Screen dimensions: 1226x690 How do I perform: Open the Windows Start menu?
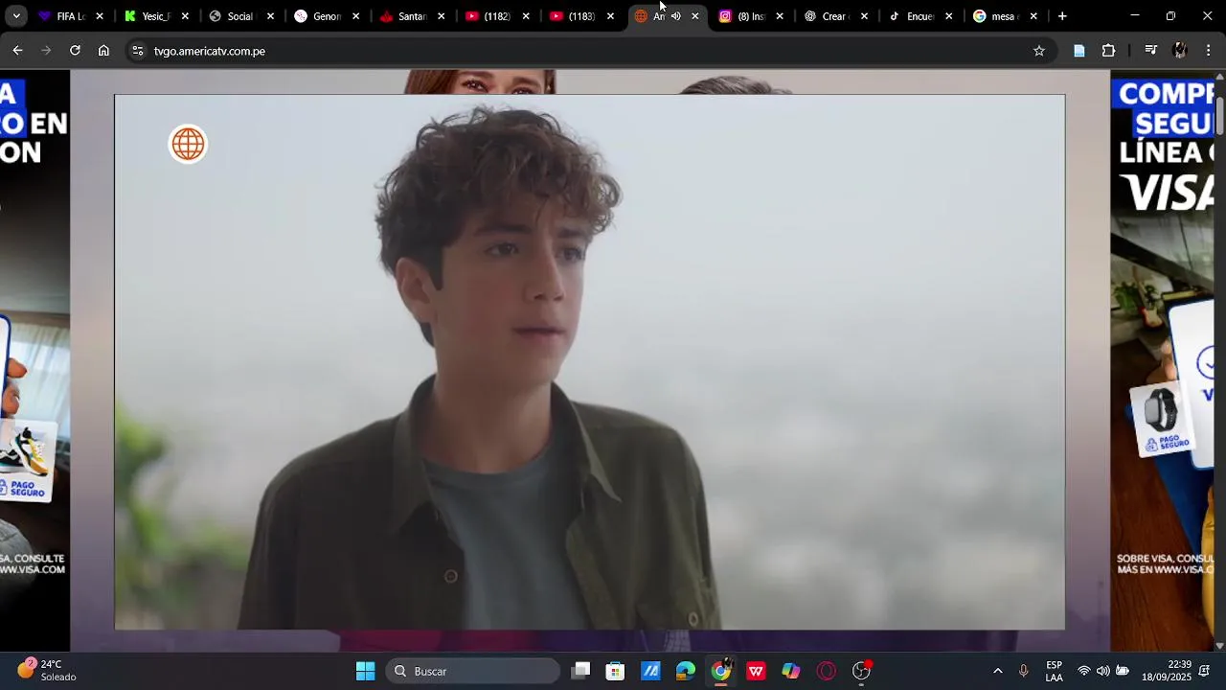point(365,671)
